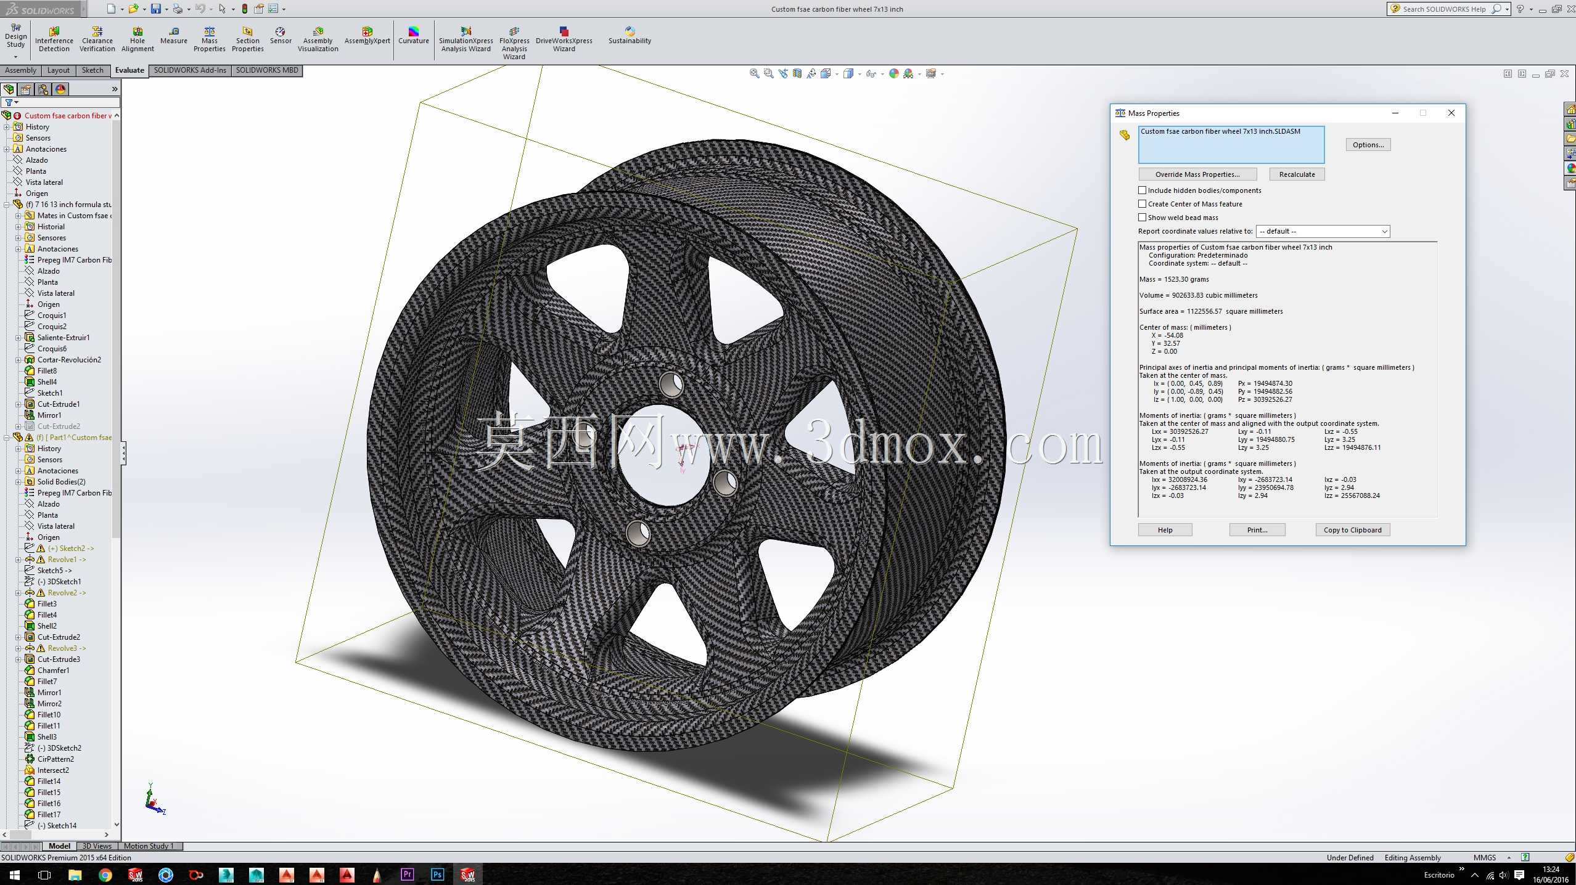Toggle the Curvature display
The width and height of the screenshot is (1576, 885).
click(x=414, y=36)
